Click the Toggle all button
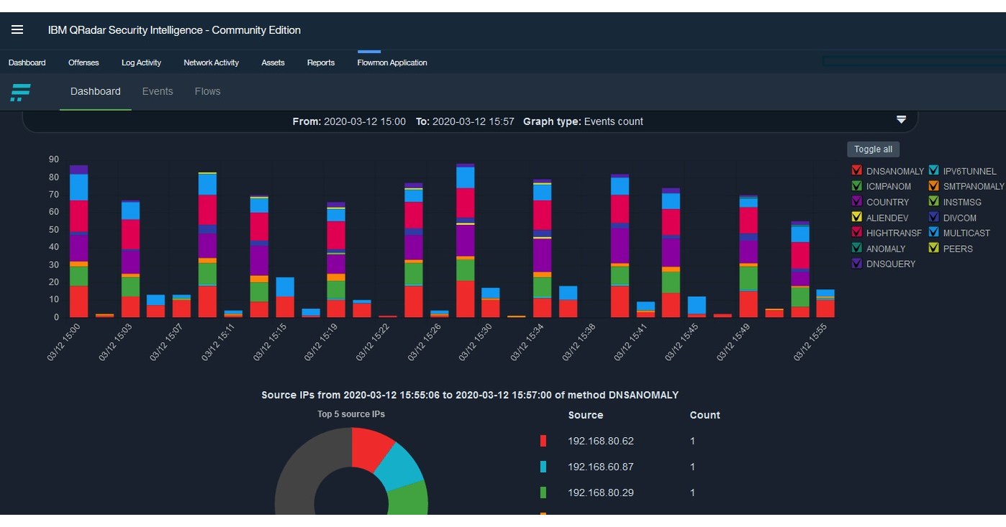Screen dimensions: 1006x527 [873, 149]
